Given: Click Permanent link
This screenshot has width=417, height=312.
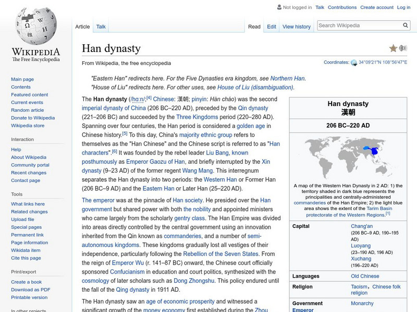Looking at the screenshot, I should pyautogui.click(x=27, y=235).
